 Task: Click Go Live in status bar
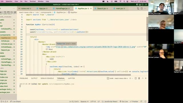pyautogui.click(x=124, y=102)
